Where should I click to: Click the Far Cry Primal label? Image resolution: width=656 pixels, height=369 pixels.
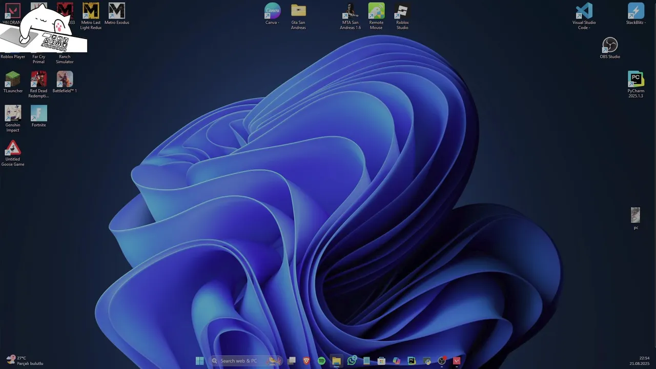click(x=38, y=59)
